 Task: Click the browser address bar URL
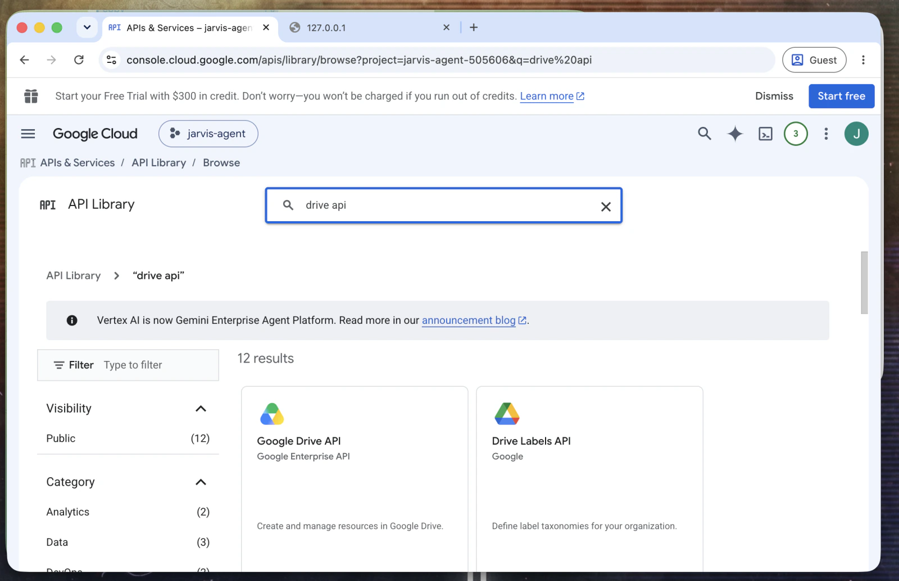click(359, 60)
